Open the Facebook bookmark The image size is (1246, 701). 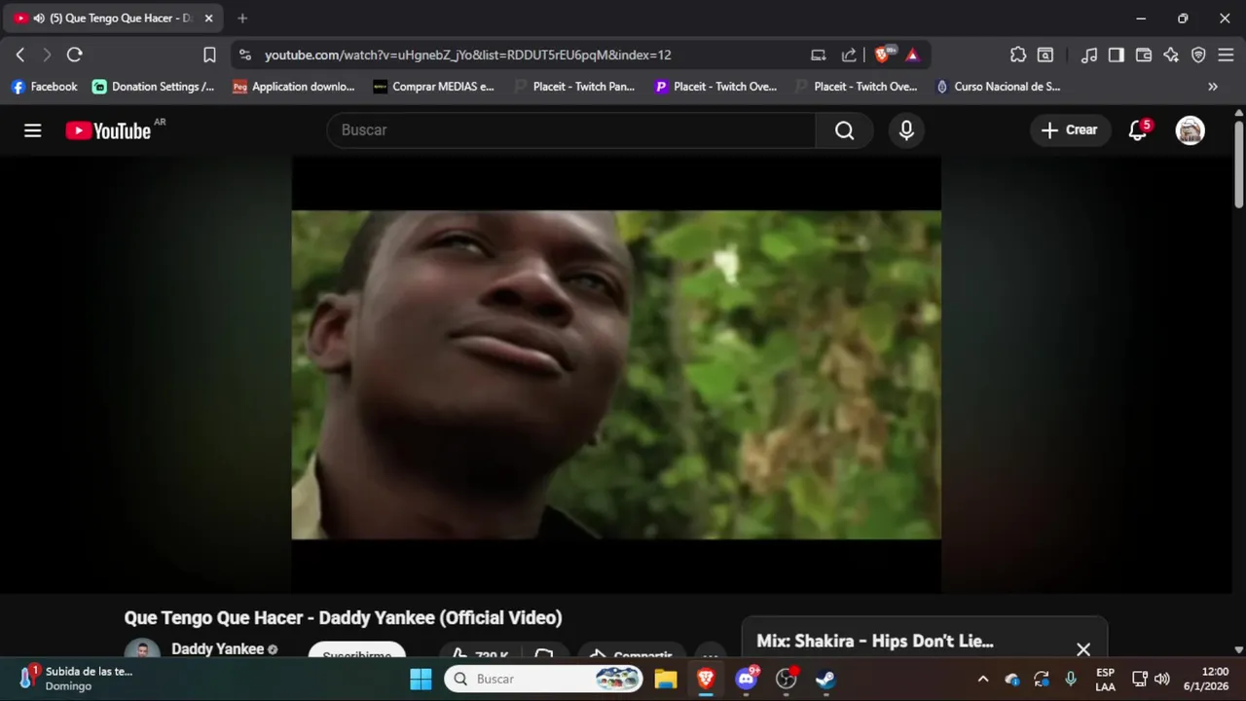pyautogui.click(x=45, y=87)
